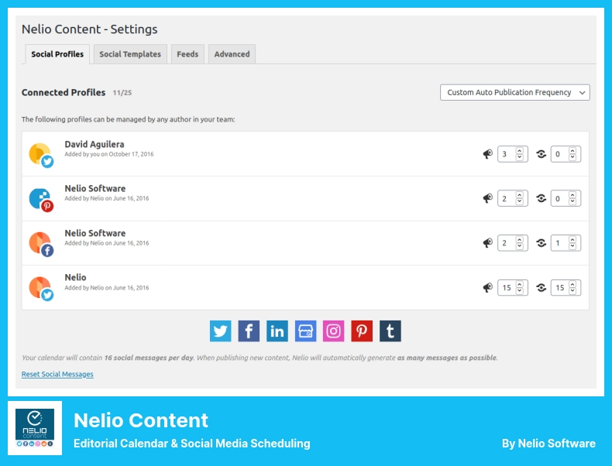
Task: Switch to Social Profiles tab
Action: [57, 54]
